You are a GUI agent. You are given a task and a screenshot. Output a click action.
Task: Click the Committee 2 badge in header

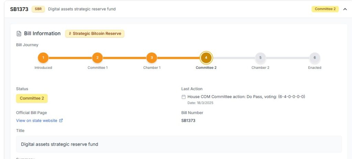325,9
